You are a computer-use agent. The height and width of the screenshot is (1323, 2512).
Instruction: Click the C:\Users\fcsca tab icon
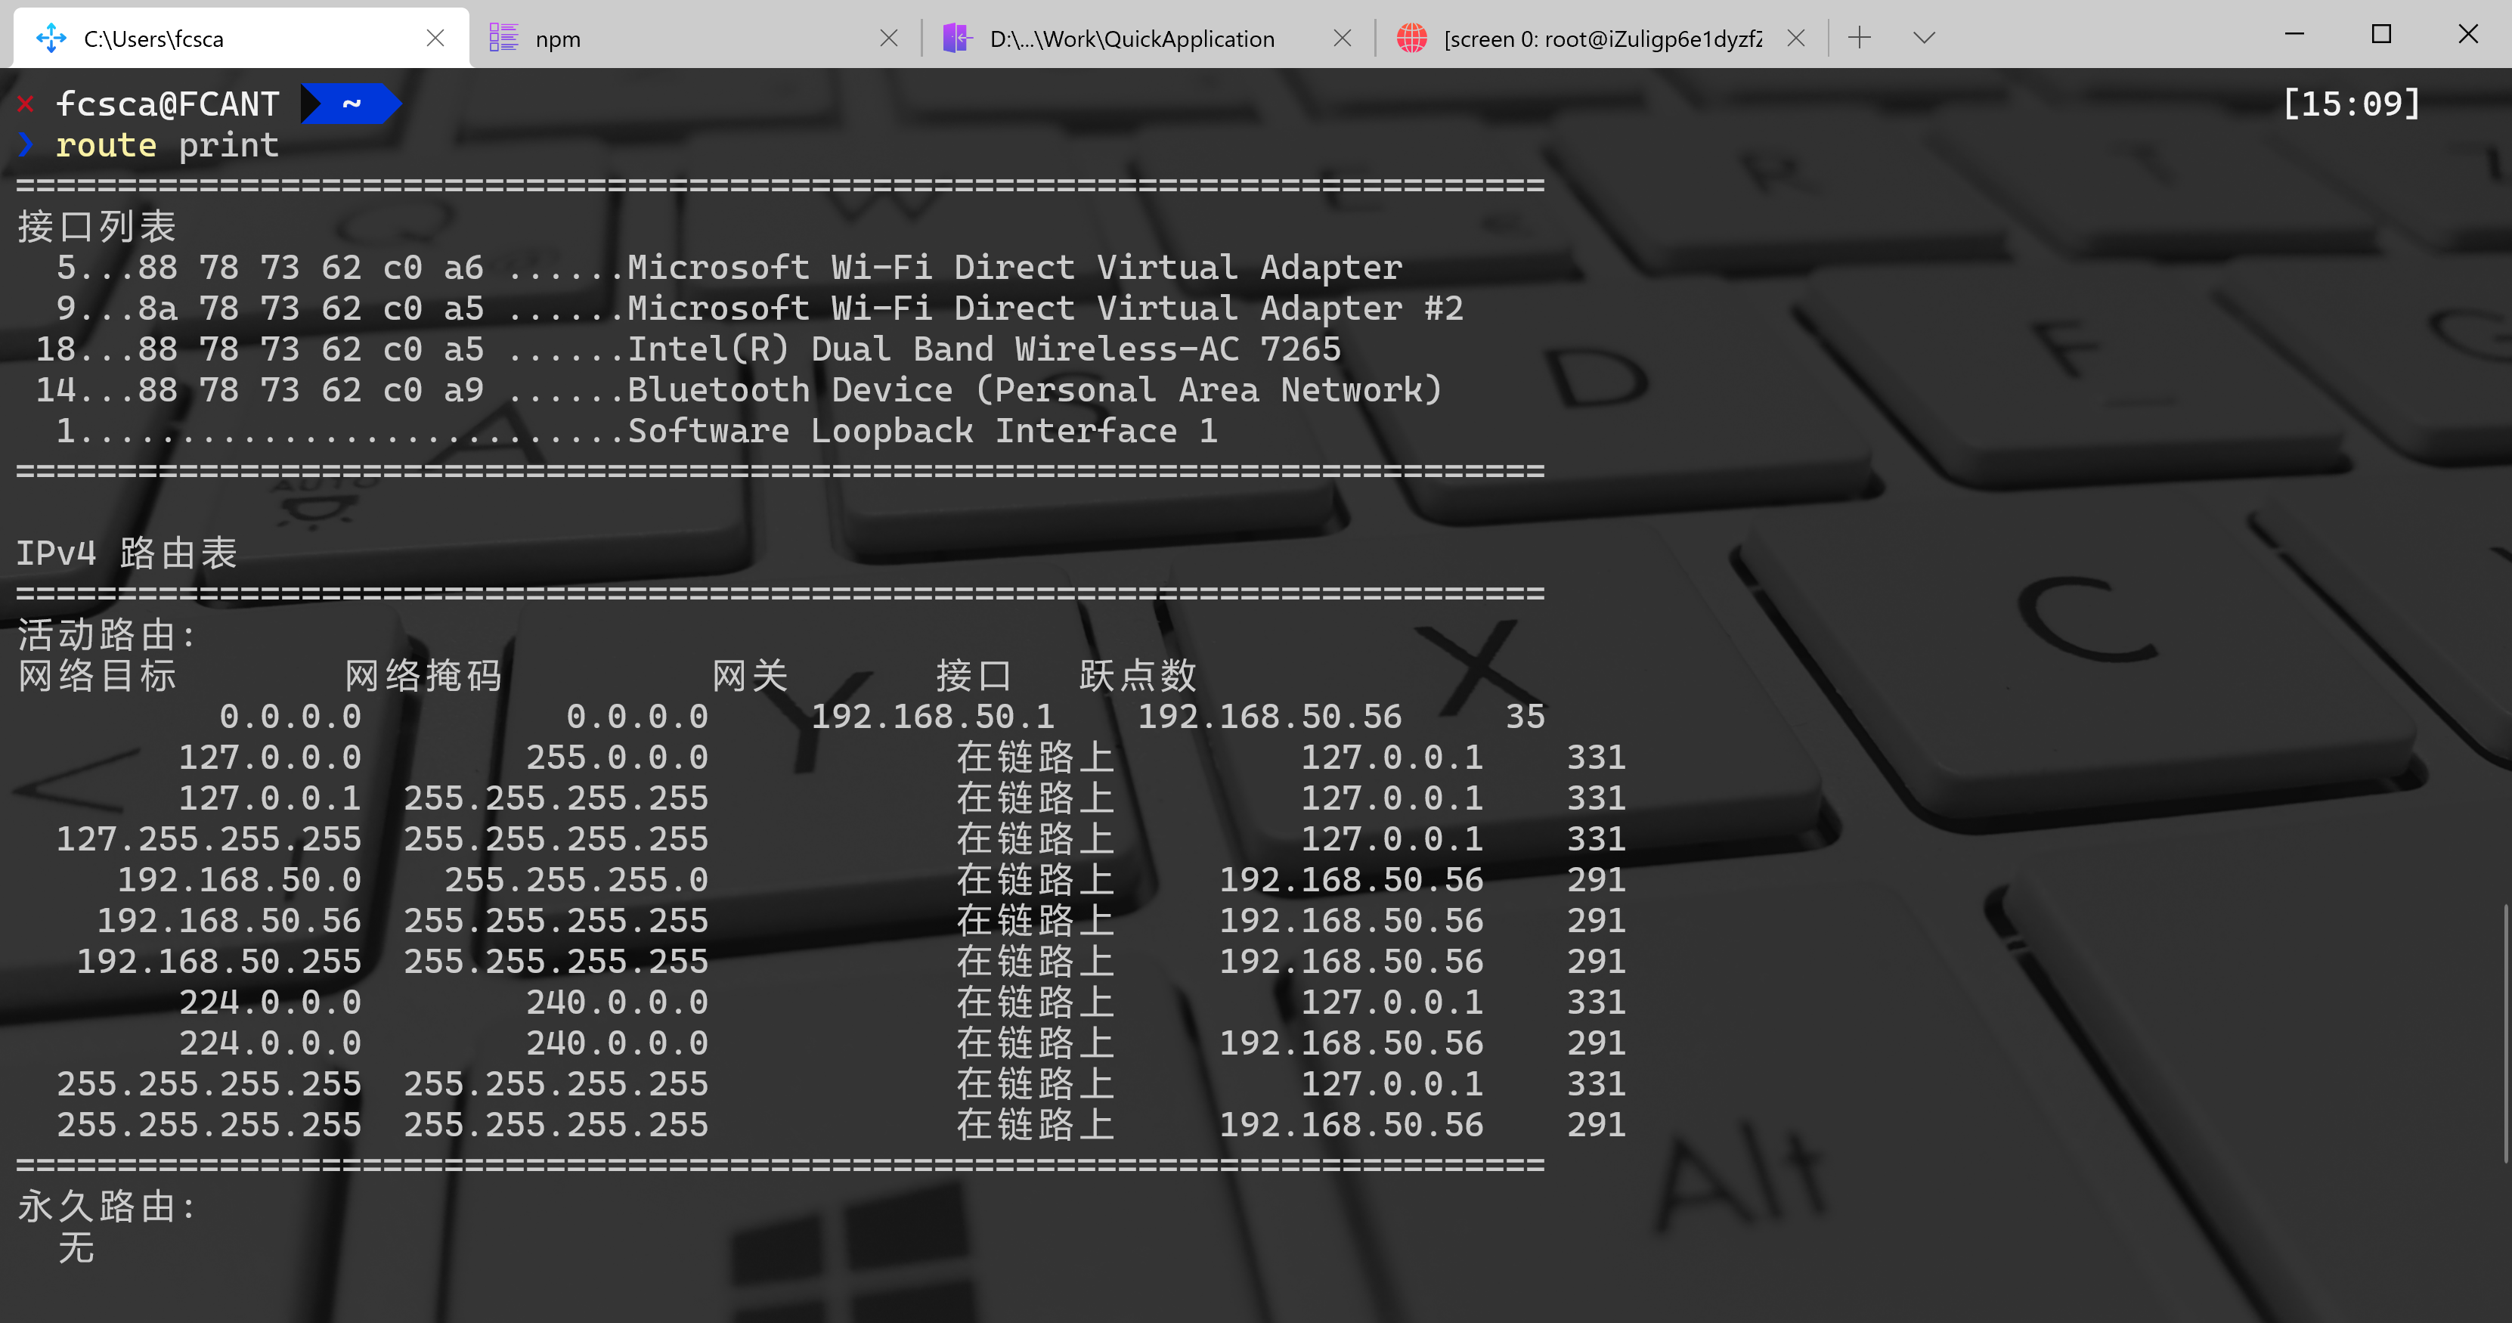point(51,38)
